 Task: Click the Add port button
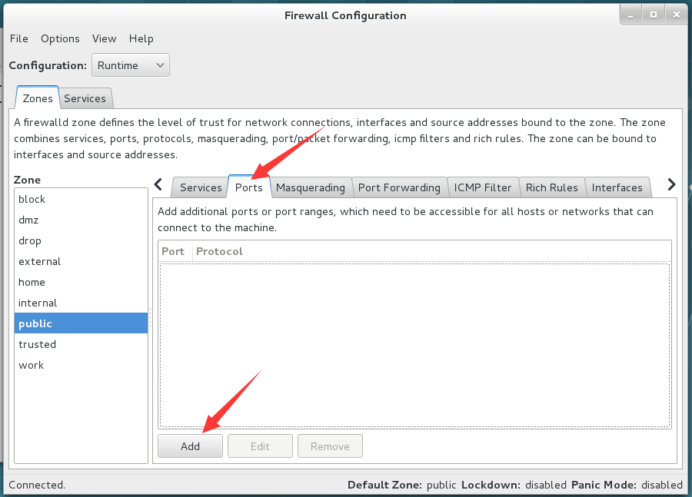(x=190, y=446)
